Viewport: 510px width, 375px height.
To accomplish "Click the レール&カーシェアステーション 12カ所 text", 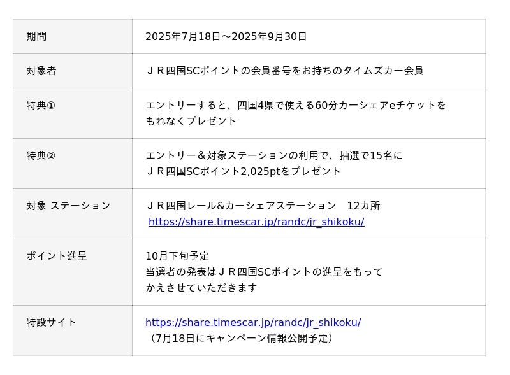I will 263,206.
